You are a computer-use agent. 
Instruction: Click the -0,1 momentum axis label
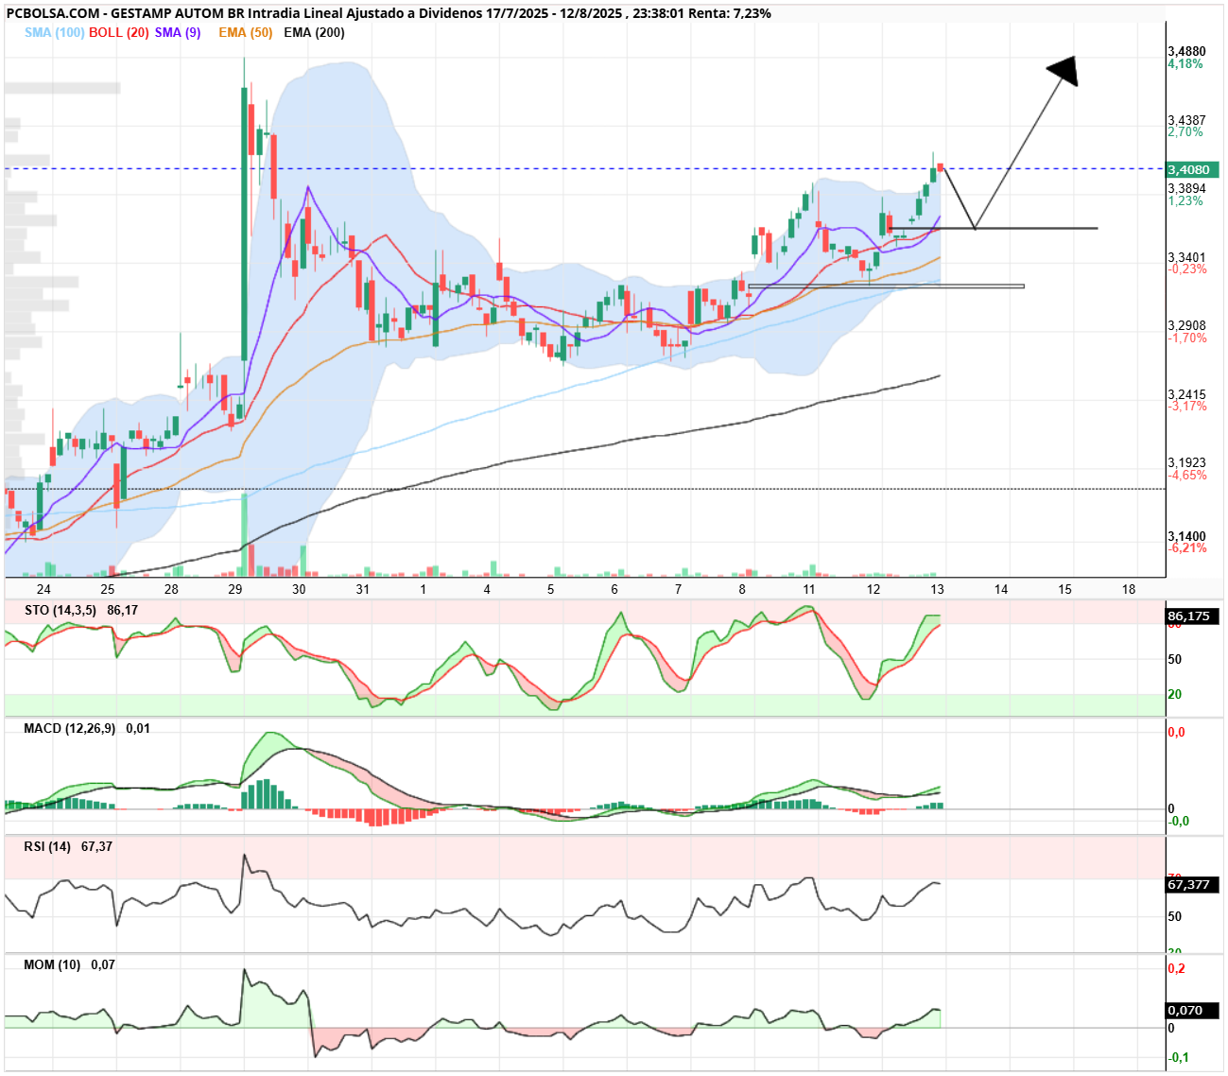(1179, 1057)
